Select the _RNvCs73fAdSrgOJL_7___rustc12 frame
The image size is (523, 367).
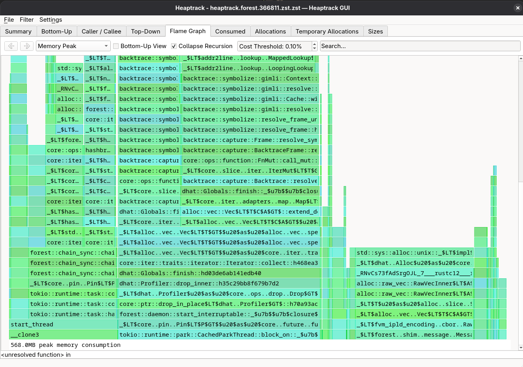[x=414, y=273]
